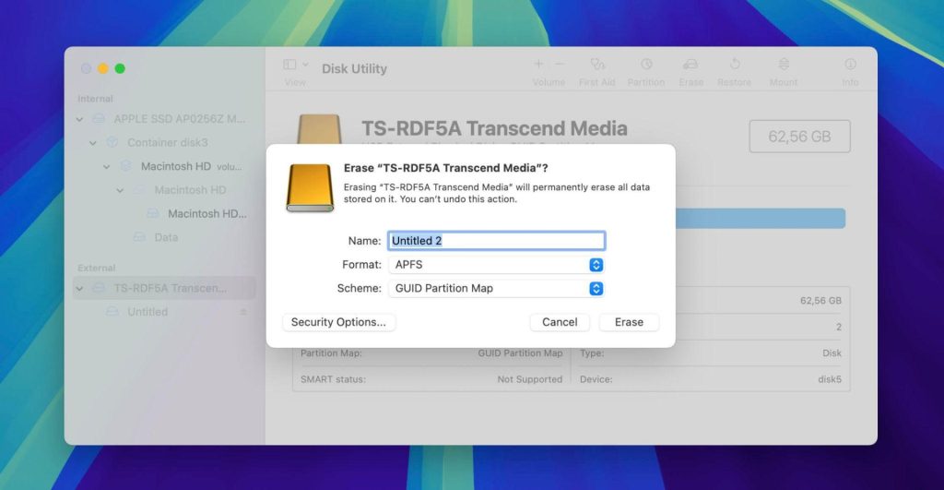Open the Format dropdown showing APFS
Screen dimensions: 944x490
click(x=496, y=265)
